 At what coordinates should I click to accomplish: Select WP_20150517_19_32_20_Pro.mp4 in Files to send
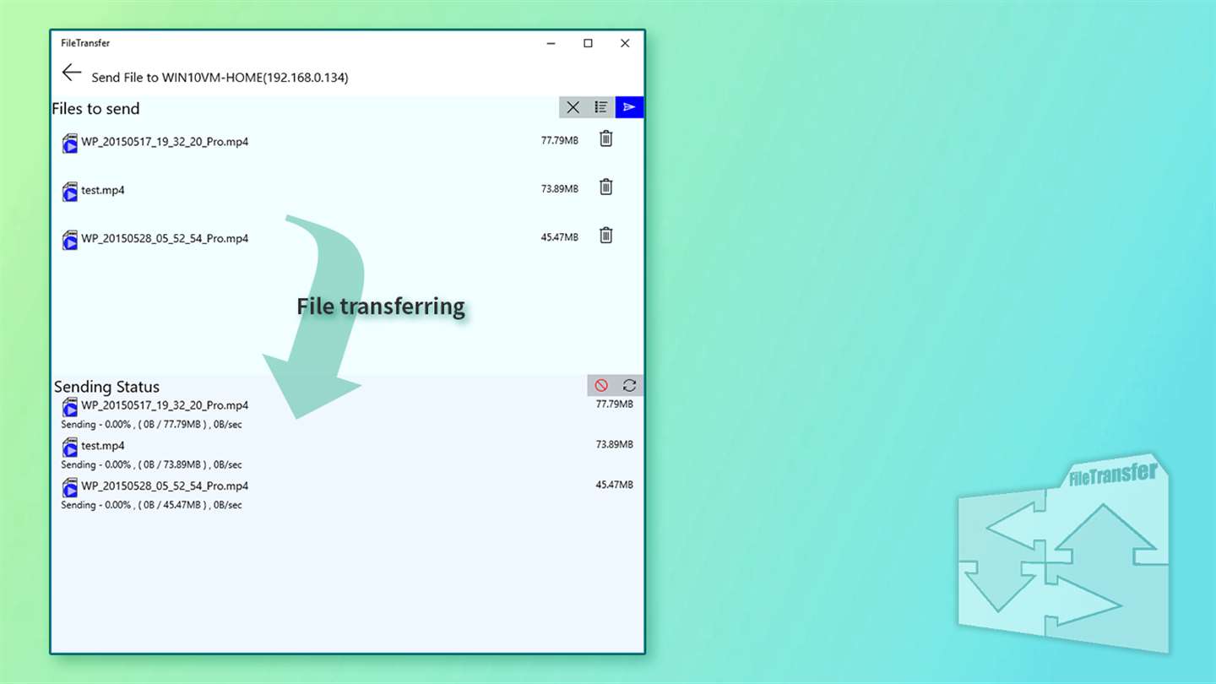[x=165, y=142]
